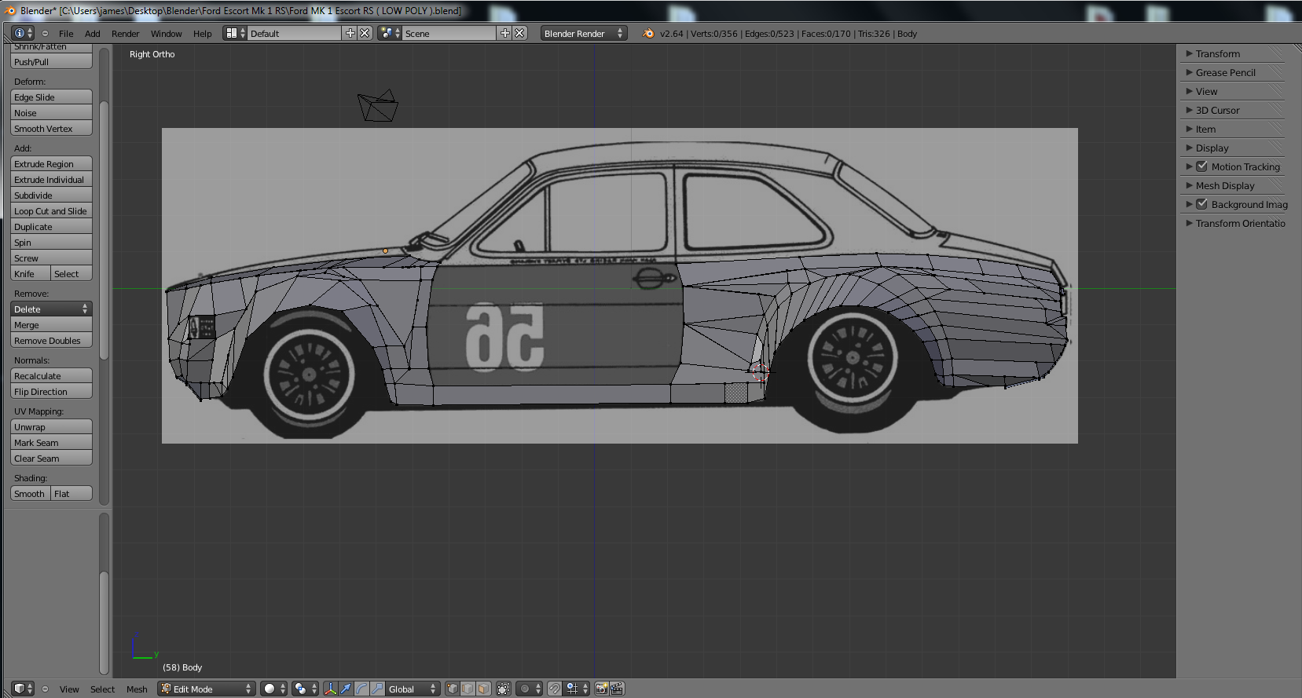Open the scene browse icon
This screenshot has width=1302, height=698.
tap(390, 33)
